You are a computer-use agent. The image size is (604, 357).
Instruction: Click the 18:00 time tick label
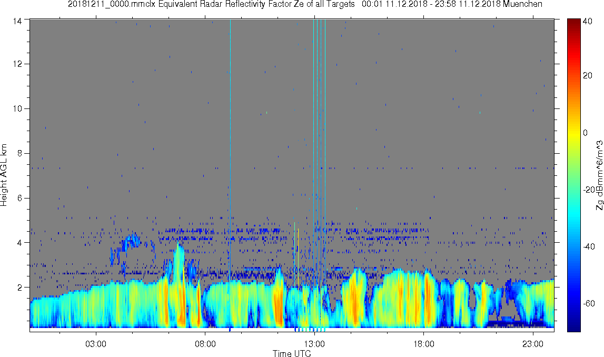[424, 344]
